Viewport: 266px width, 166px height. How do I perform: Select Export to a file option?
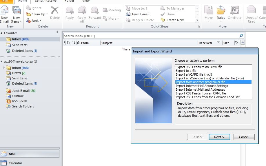coord(186,71)
